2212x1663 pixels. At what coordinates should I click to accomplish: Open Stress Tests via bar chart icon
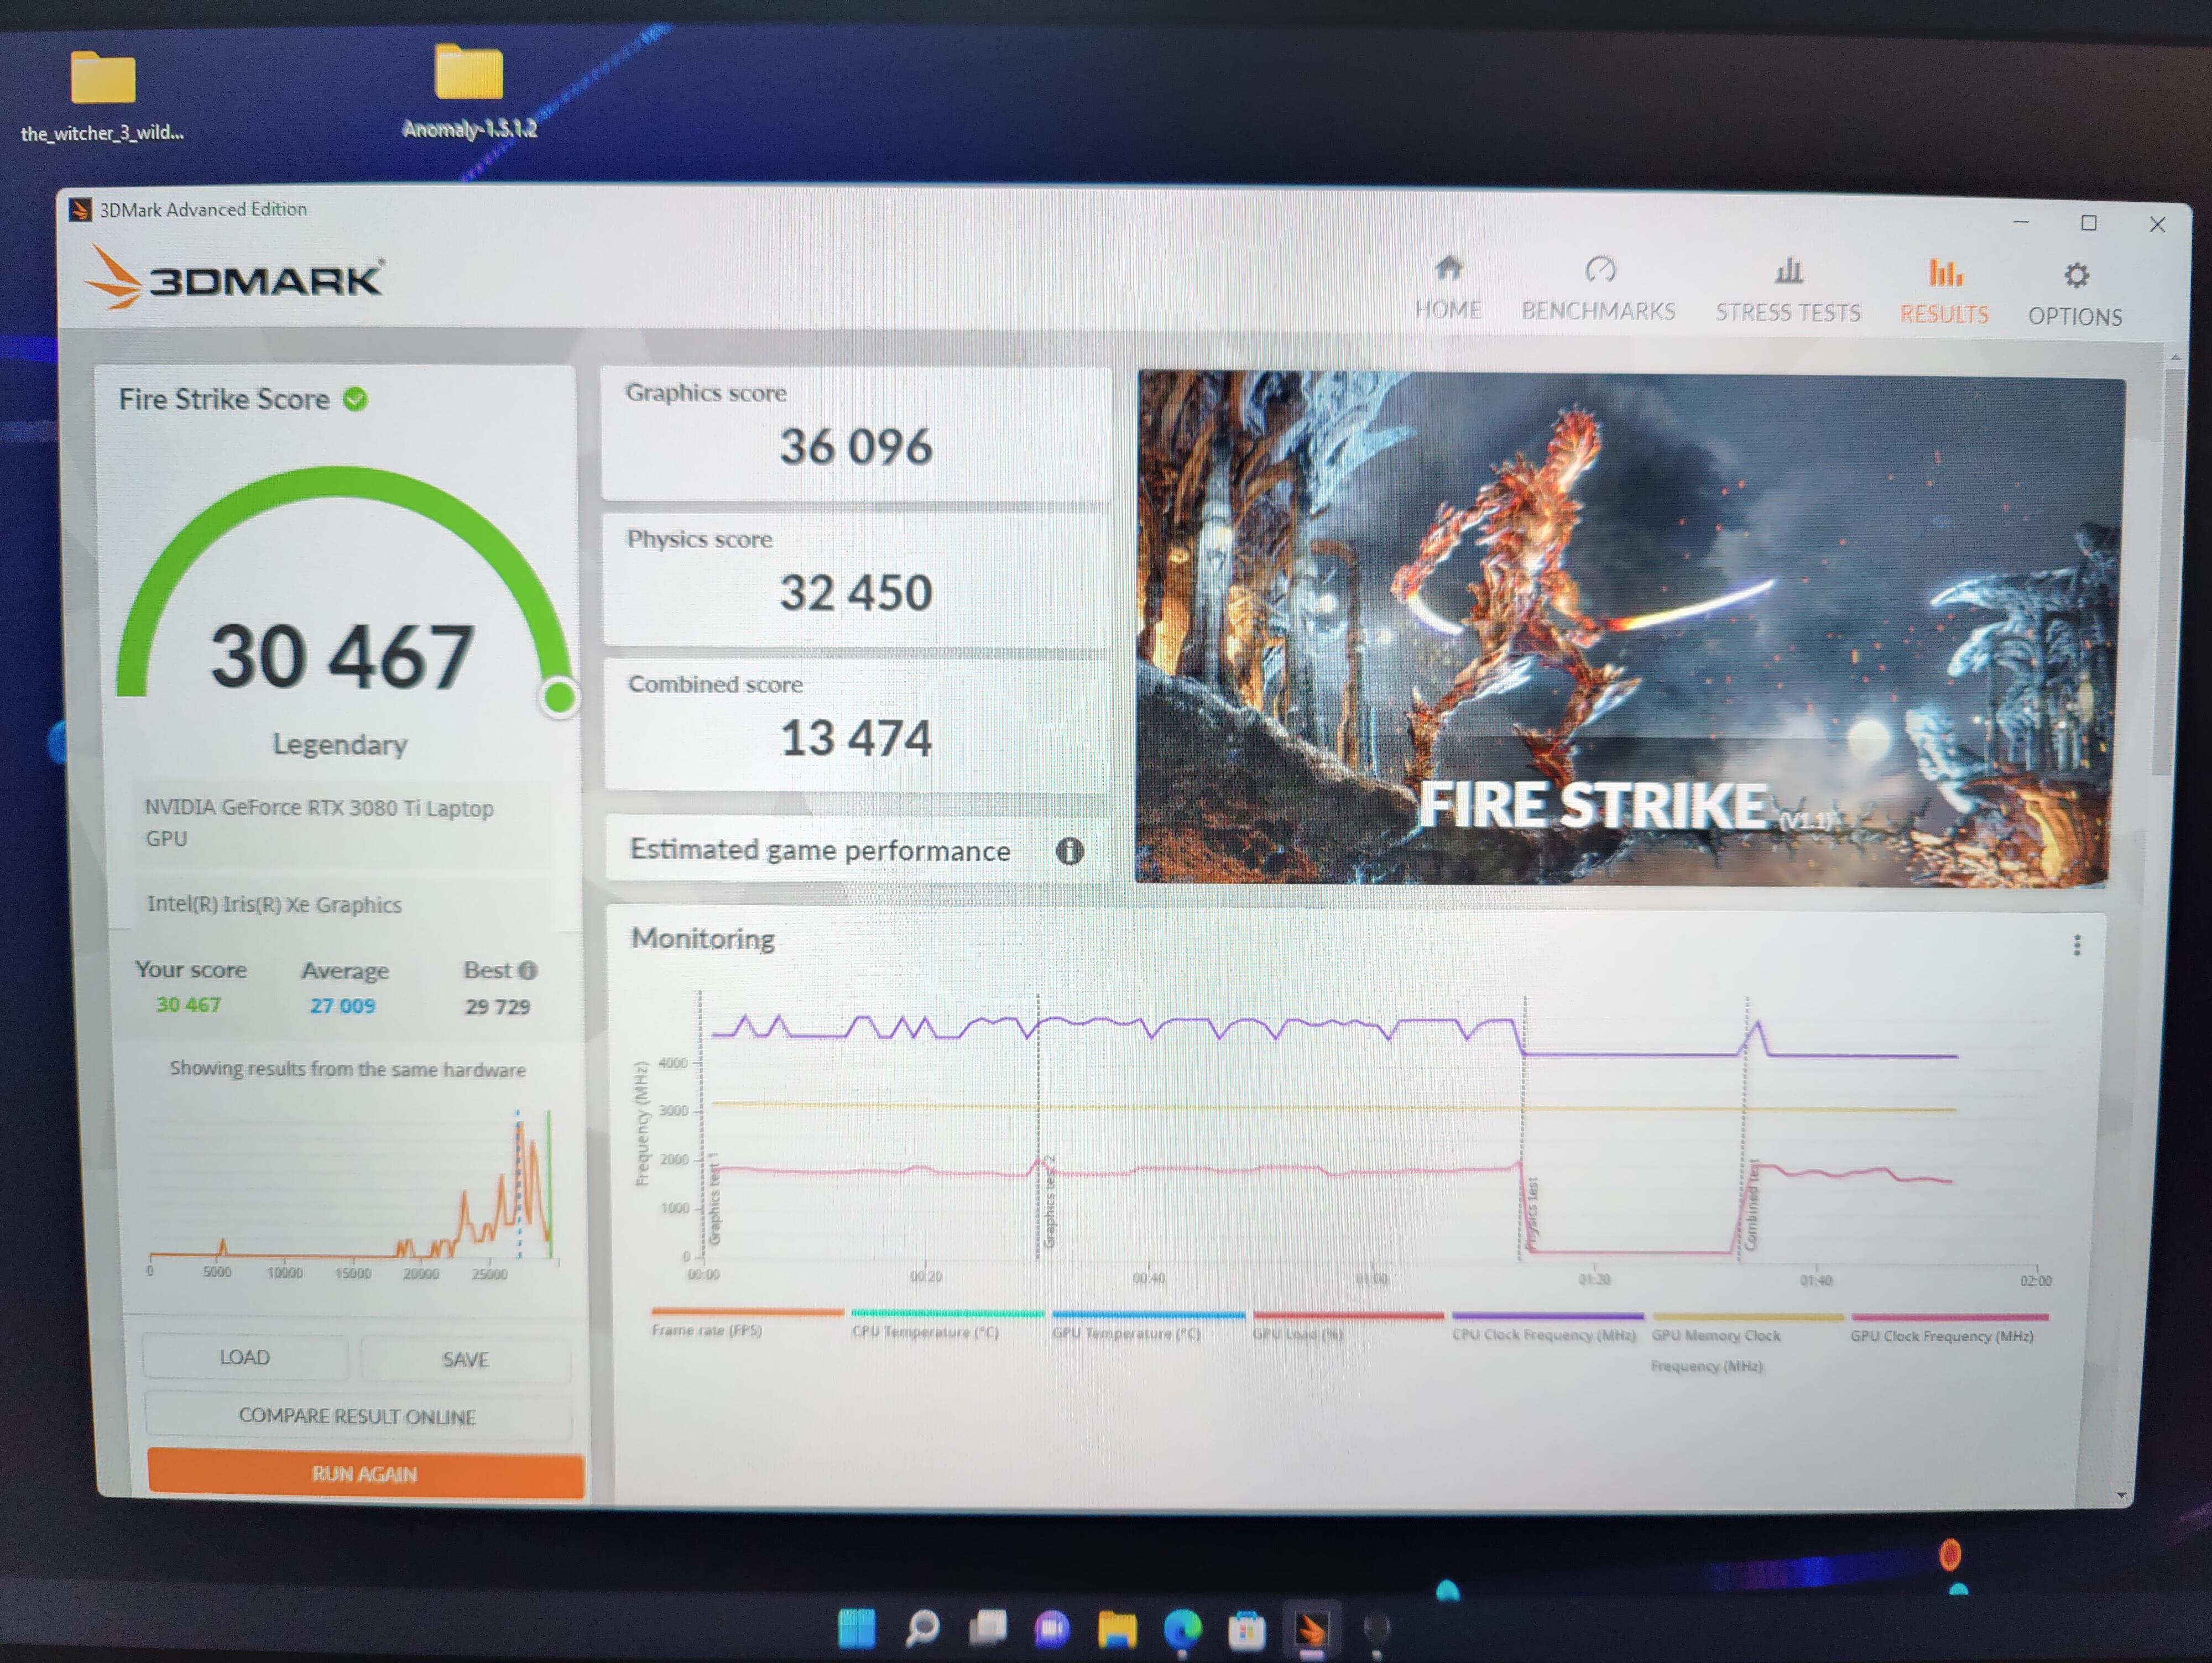1788,271
